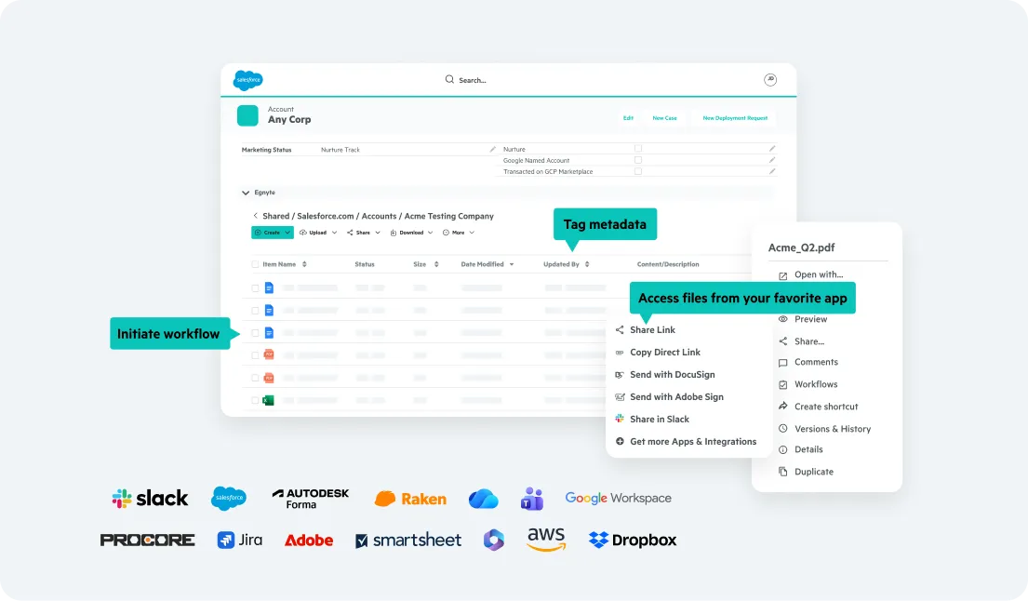Open the Salesforce.com breadcrumb link
This screenshot has width=1028, height=601.
pos(326,216)
